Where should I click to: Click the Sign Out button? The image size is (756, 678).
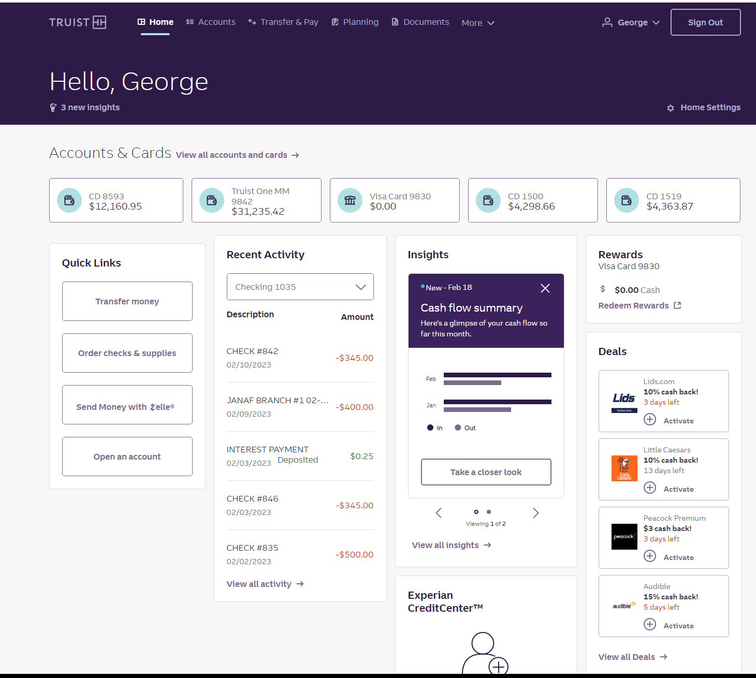click(x=705, y=22)
